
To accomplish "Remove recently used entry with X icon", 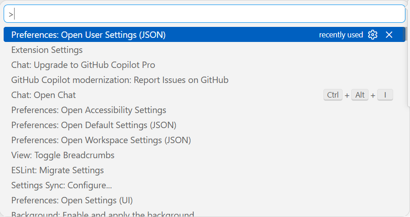I will point(389,35).
